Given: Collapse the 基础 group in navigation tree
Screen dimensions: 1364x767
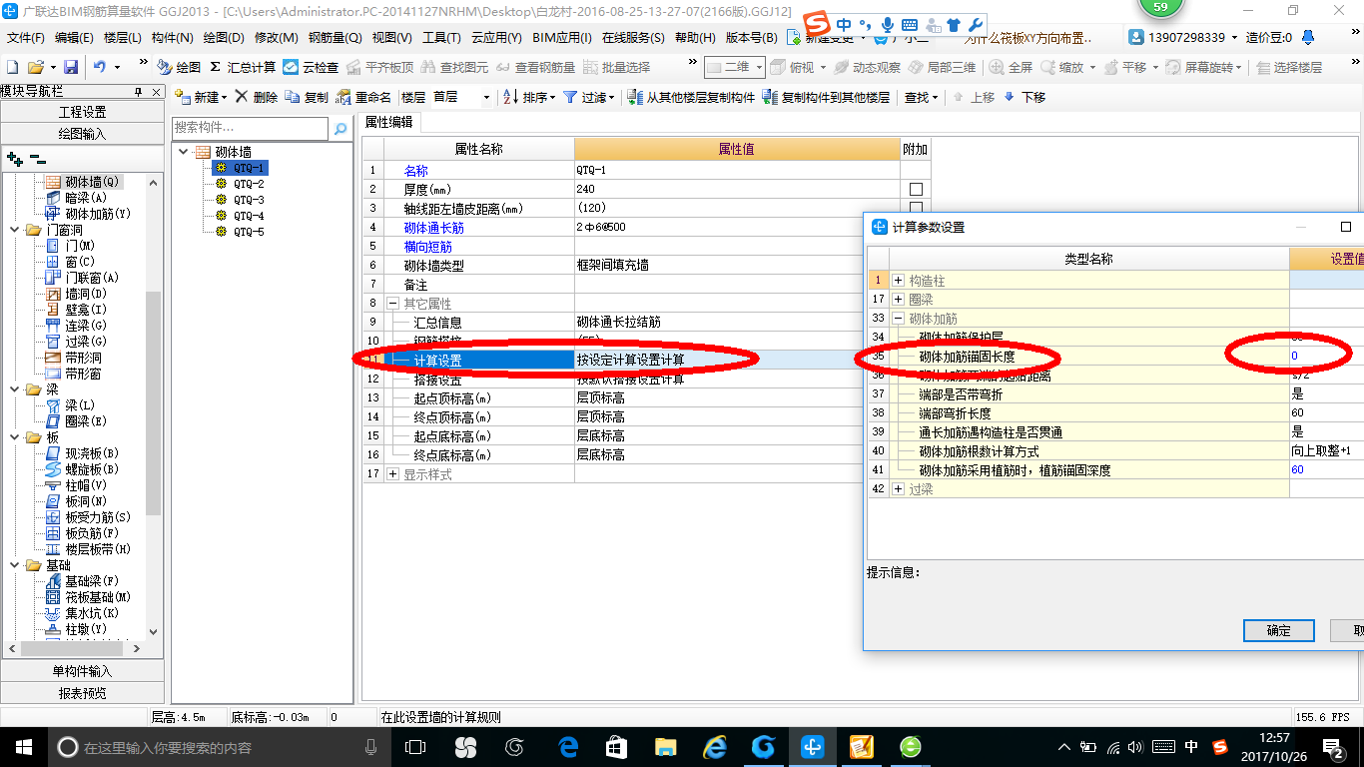Looking at the screenshot, I should (x=15, y=565).
